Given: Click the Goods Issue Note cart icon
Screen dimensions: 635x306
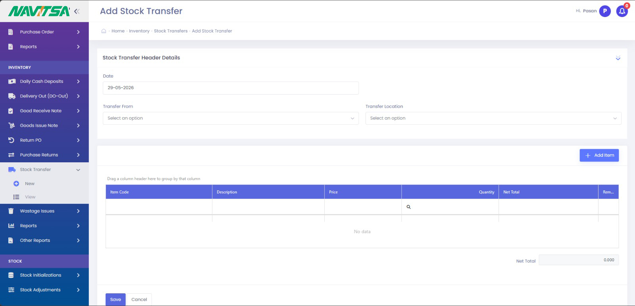Looking at the screenshot, I should pos(12,125).
